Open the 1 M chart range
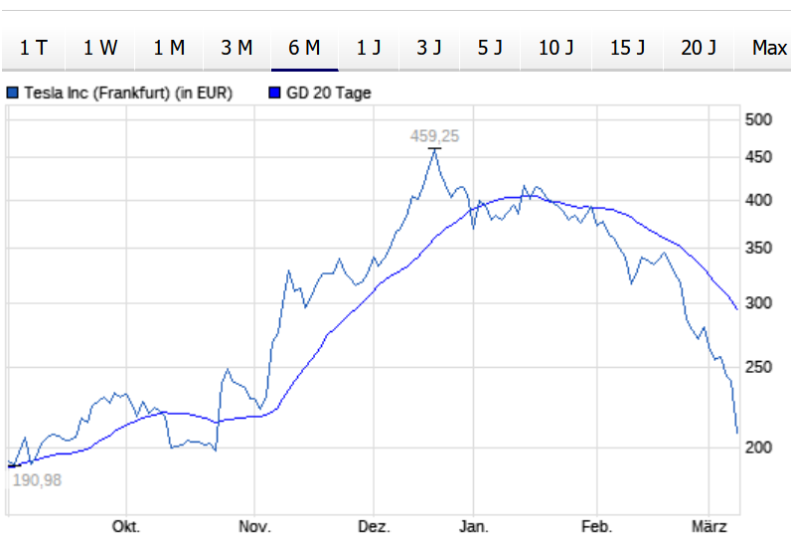 169,49
